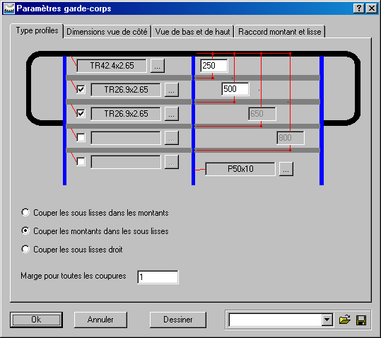Click the Dessiner button
The width and height of the screenshot is (381, 338).
178,320
